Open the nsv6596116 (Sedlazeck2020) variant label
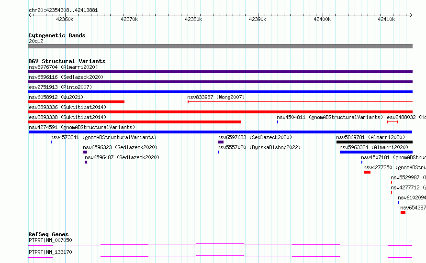 click(x=66, y=77)
